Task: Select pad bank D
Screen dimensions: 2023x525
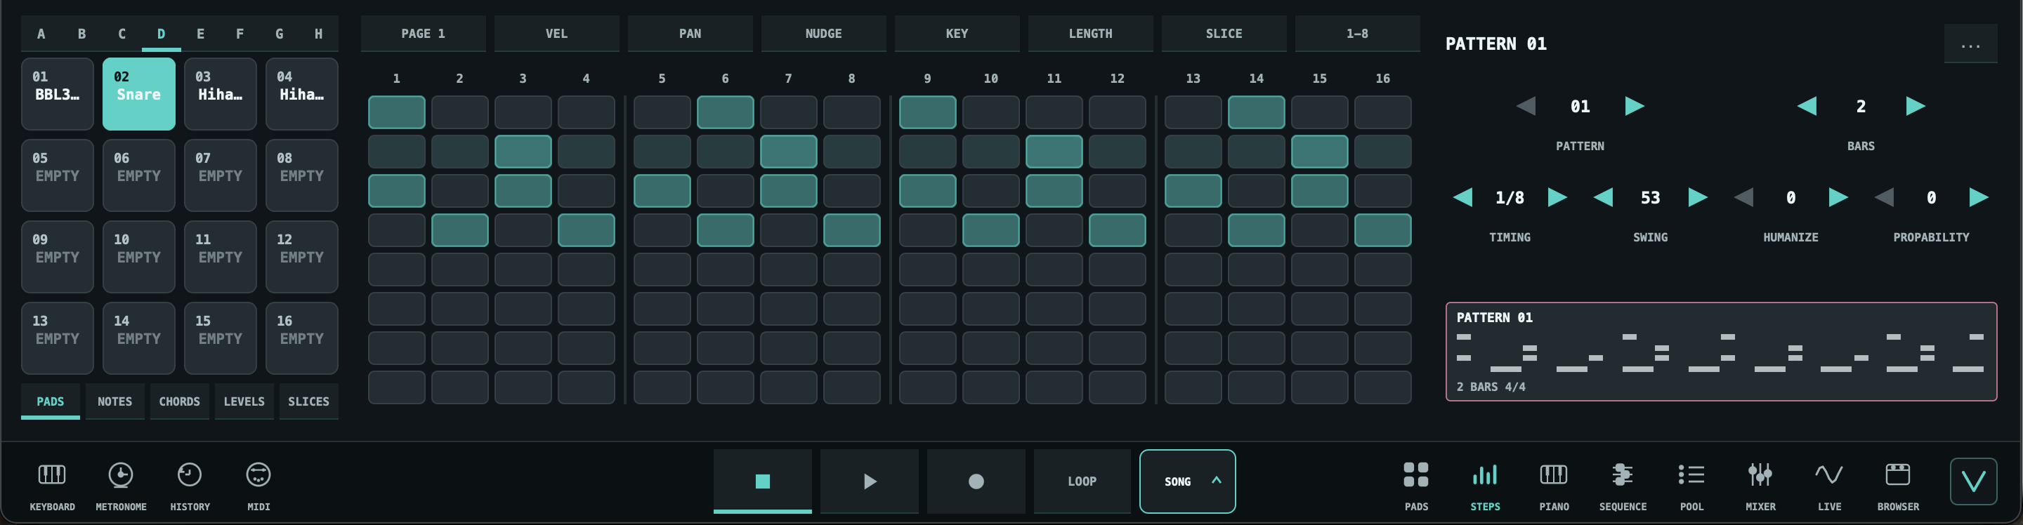Action: [161, 34]
